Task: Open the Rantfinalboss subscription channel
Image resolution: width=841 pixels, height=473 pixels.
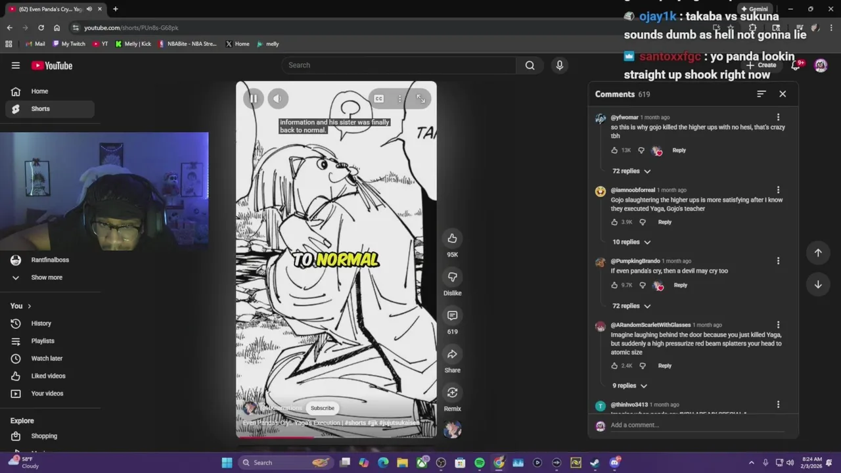Action: click(50, 260)
